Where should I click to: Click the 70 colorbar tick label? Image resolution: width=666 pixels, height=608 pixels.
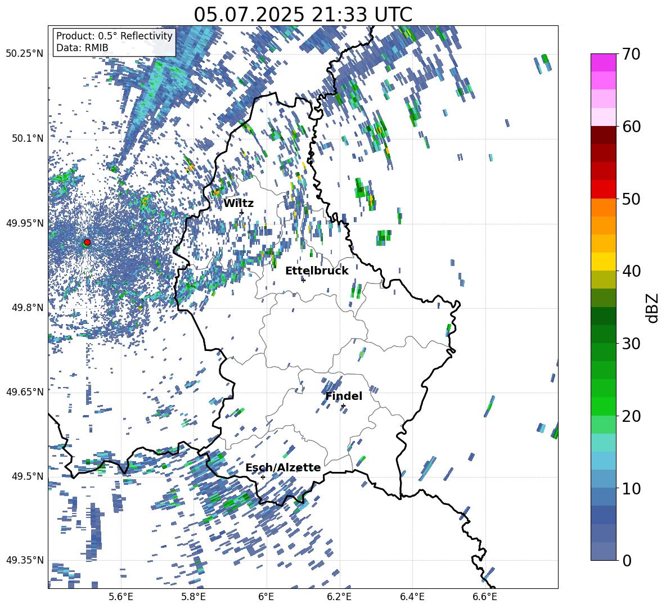coord(631,54)
